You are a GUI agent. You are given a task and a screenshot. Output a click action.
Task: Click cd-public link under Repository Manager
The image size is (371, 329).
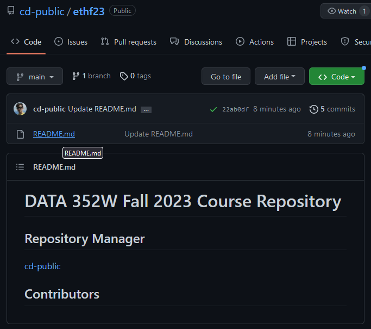[42, 266]
